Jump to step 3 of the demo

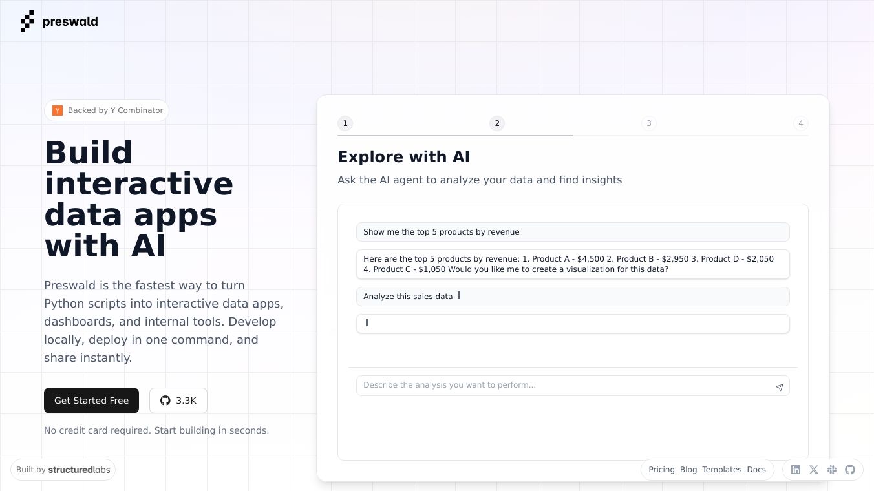(x=649, y=123)
